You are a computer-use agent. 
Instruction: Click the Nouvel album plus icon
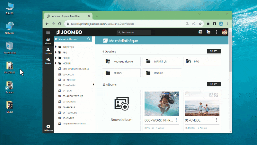coord(121,103)
